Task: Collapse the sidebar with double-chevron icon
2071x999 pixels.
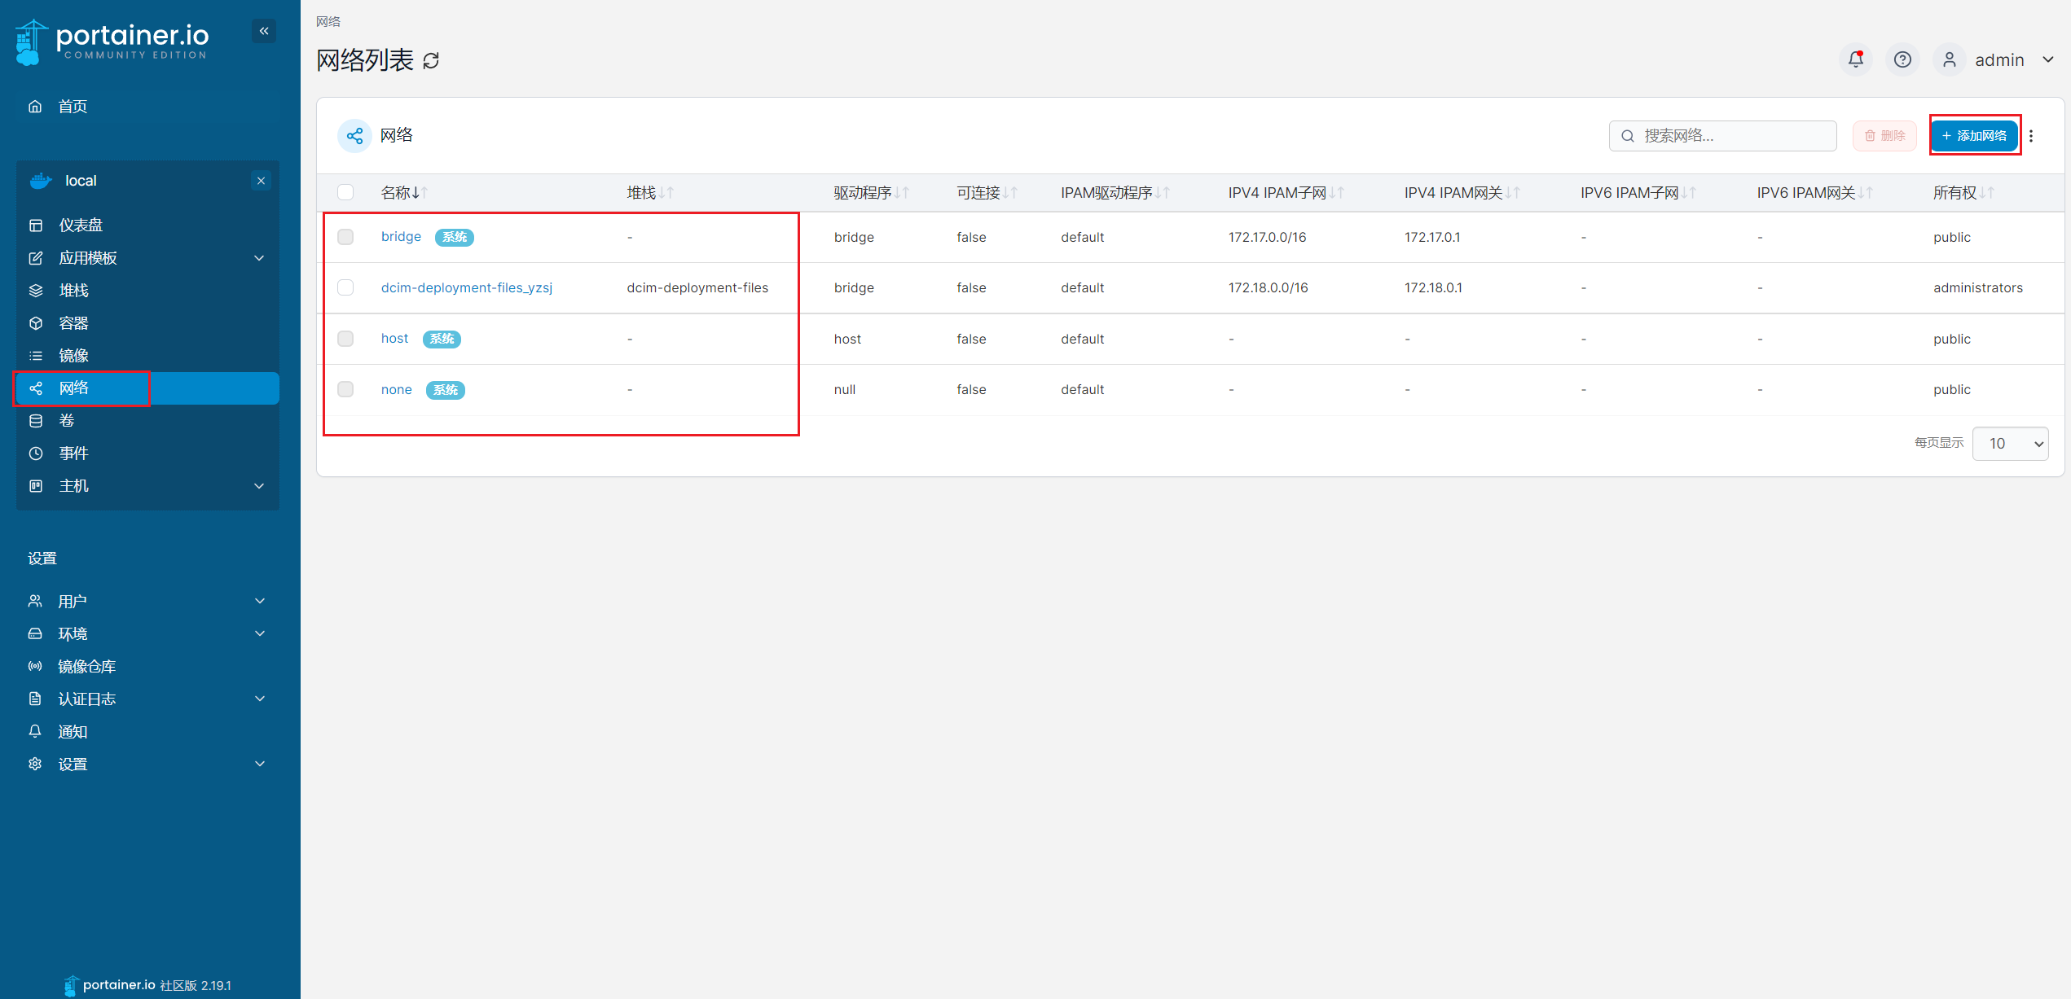Action: coord(264,31)
